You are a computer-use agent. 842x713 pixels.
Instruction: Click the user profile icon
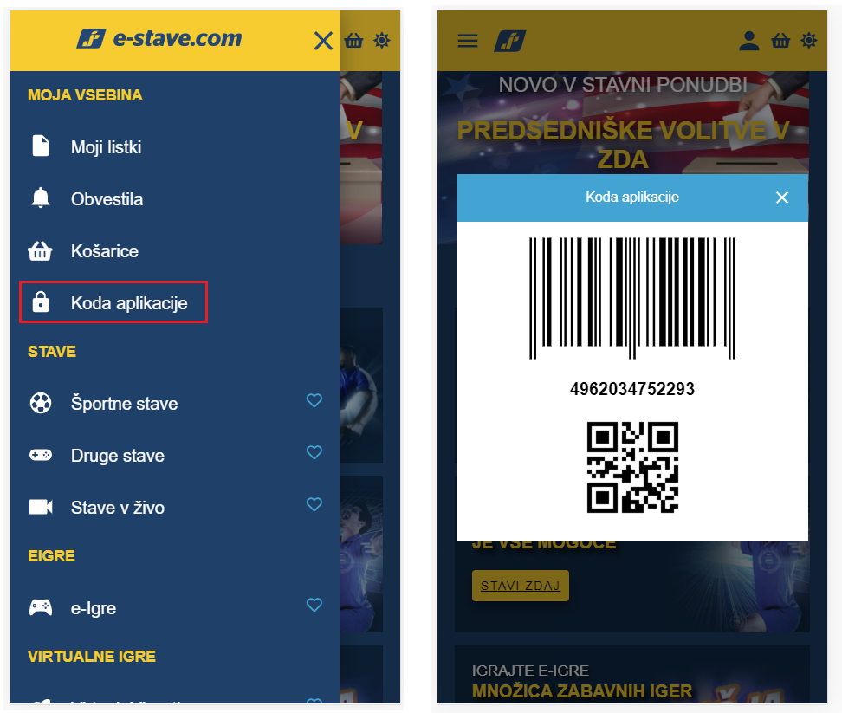(749, 40)
